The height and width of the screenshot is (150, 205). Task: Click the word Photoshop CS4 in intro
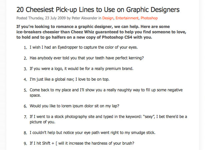click(117, 37)
